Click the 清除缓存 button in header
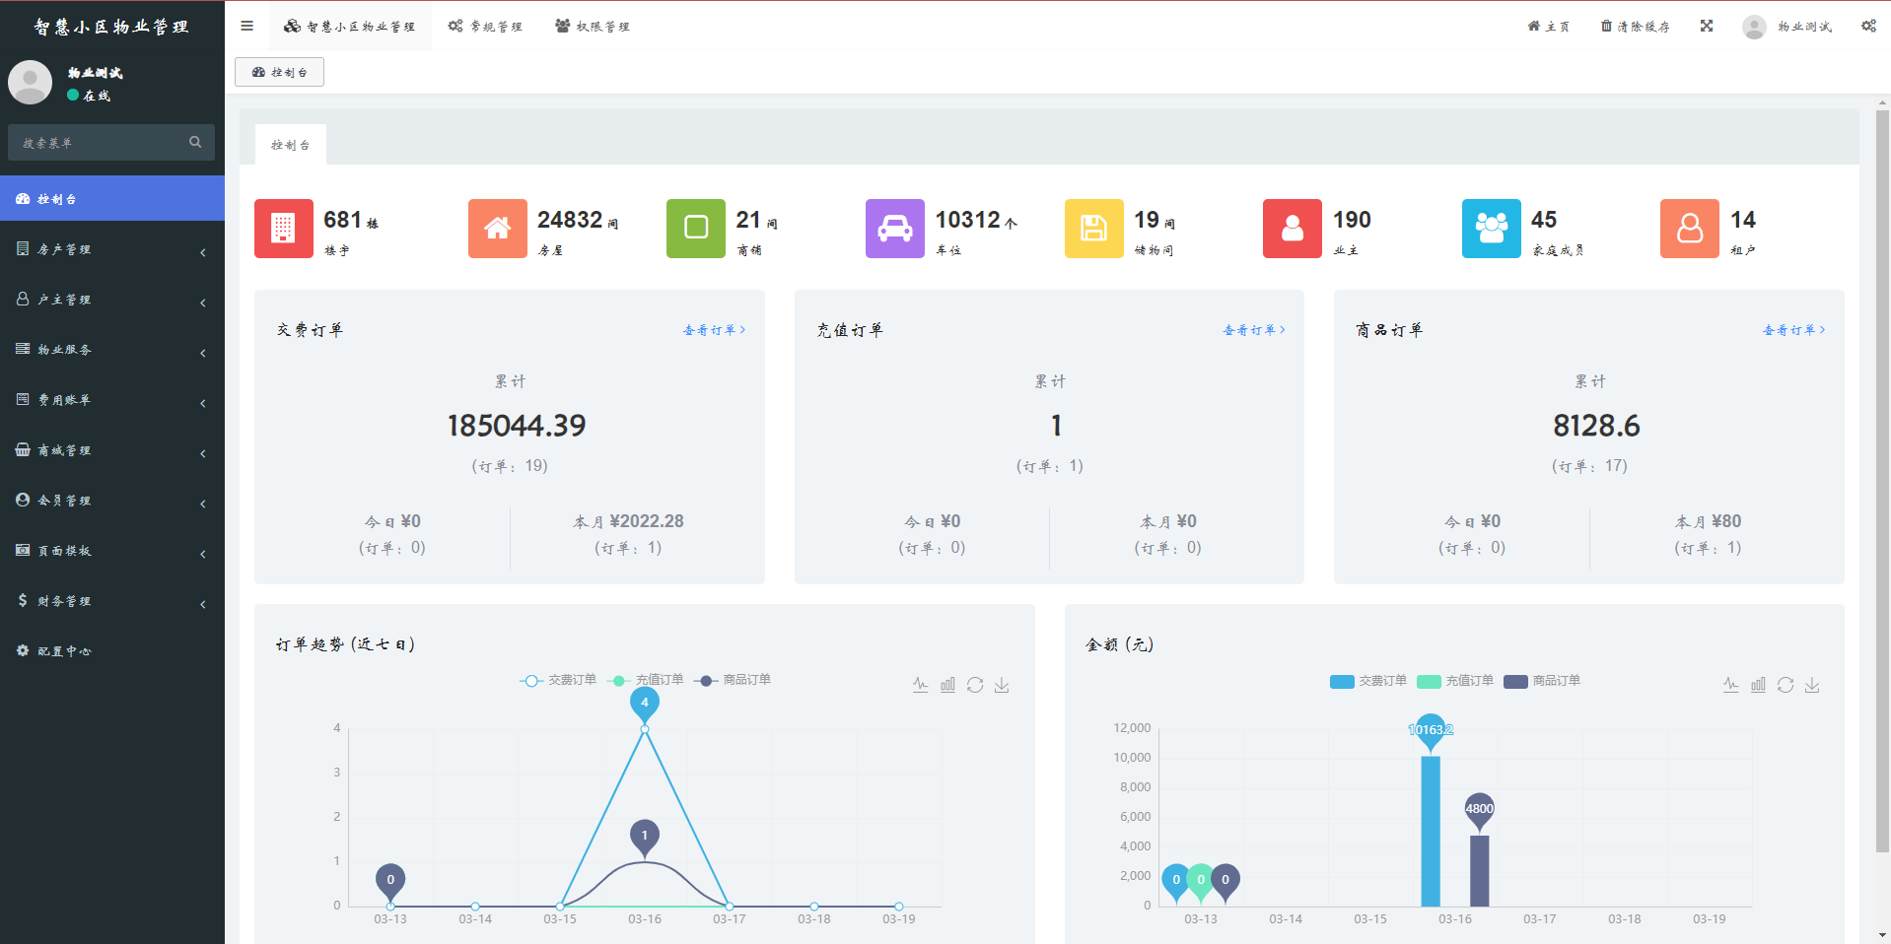The image size is (1891, 944). 1635,26
